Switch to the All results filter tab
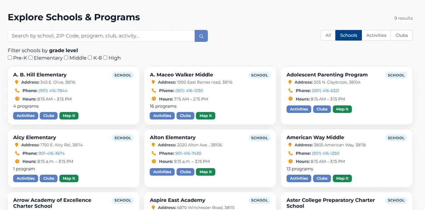Screen dimensions: 425x210 click(328, 35)
